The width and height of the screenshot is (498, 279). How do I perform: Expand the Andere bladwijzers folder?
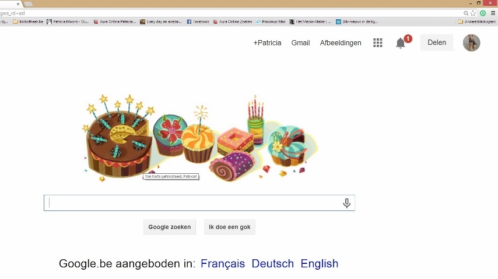click(x=476, y=22)
